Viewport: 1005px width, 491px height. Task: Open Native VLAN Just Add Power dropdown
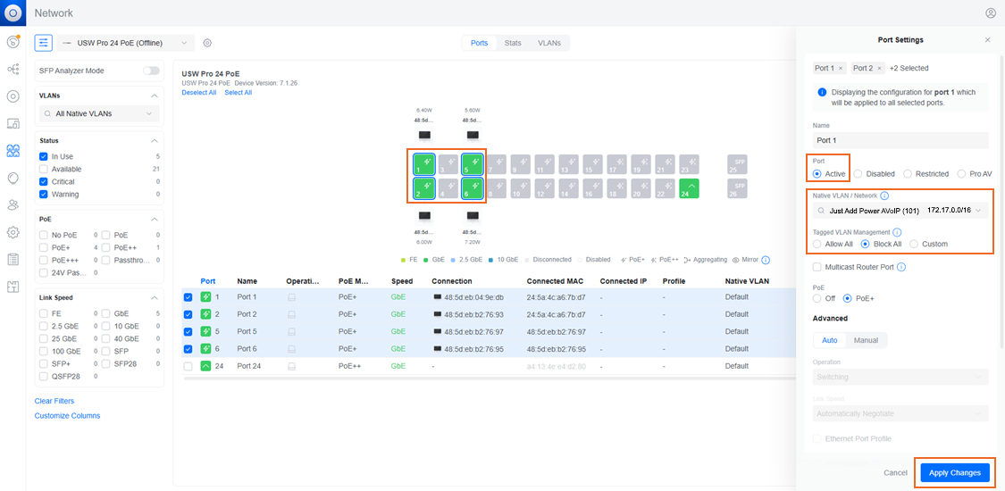(x=900, y=210)
